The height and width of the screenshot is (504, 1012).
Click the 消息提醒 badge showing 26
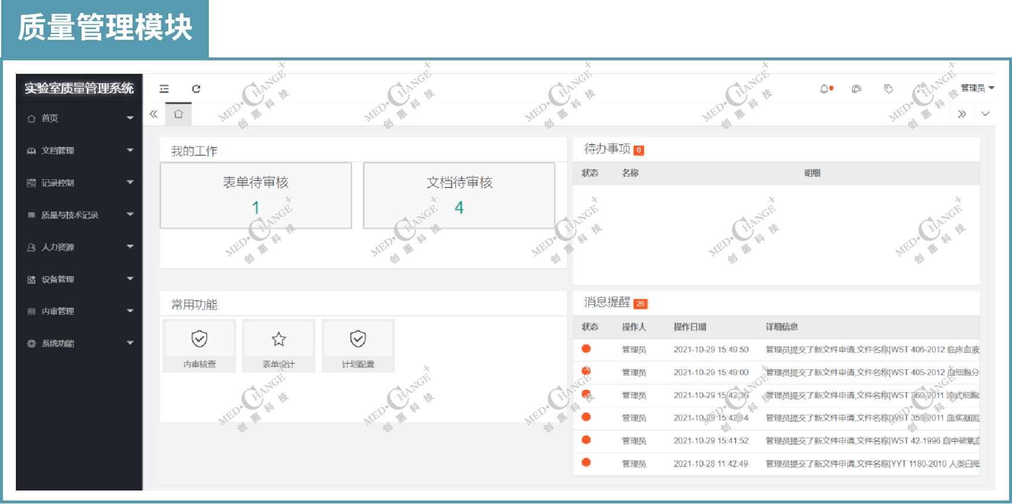pos(641,304)
